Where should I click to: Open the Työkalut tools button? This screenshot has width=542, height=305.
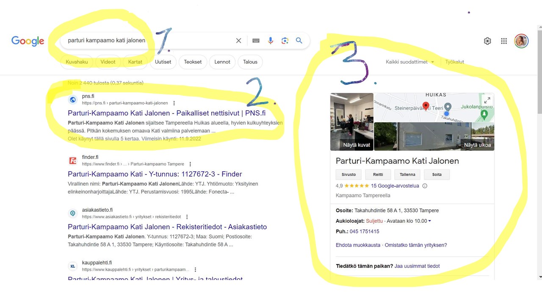click(455, 62)
